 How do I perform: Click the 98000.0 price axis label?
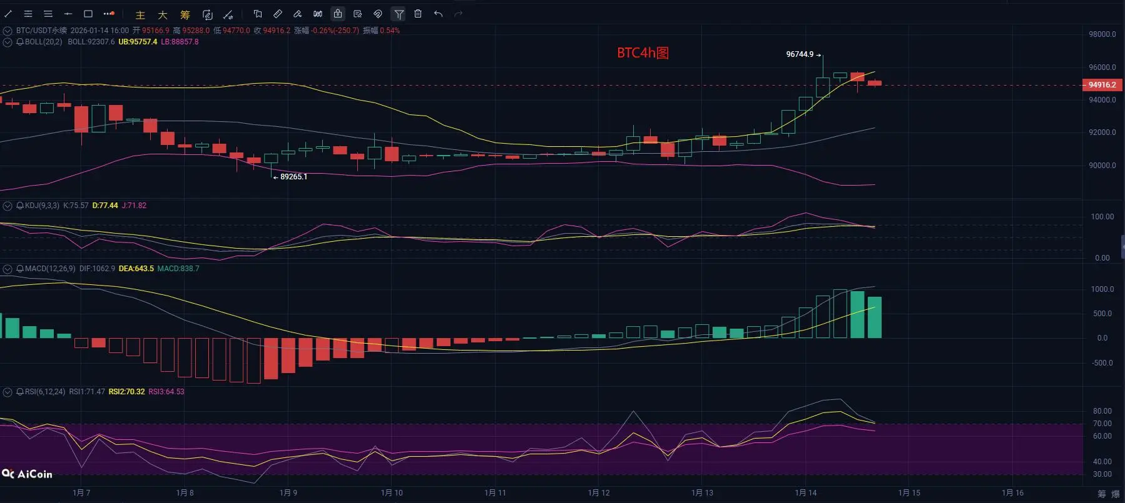click(x=1102, y=34)
